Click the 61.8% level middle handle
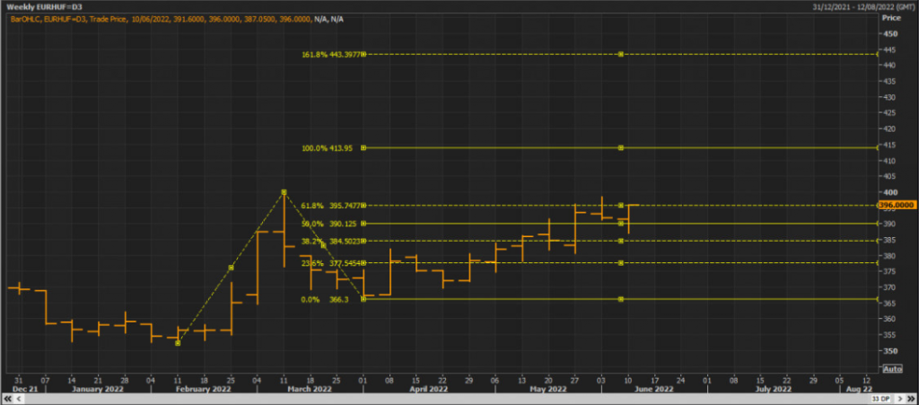919x405 pixels. 621,205
